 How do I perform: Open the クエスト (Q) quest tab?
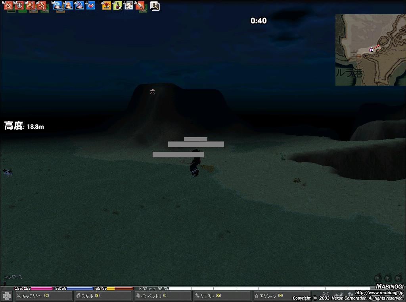222,296
